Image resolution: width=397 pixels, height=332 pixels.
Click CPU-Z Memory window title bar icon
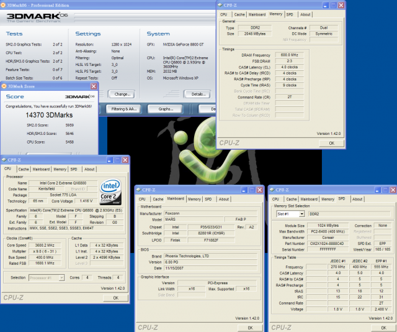point(220,5)
